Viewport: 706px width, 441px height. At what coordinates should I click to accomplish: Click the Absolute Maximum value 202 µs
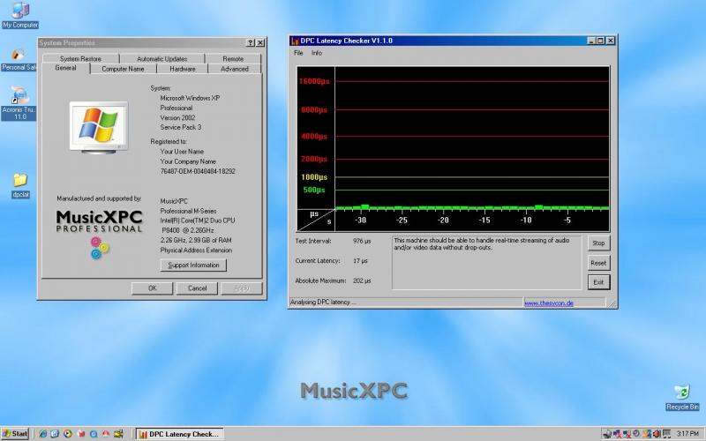362,280
